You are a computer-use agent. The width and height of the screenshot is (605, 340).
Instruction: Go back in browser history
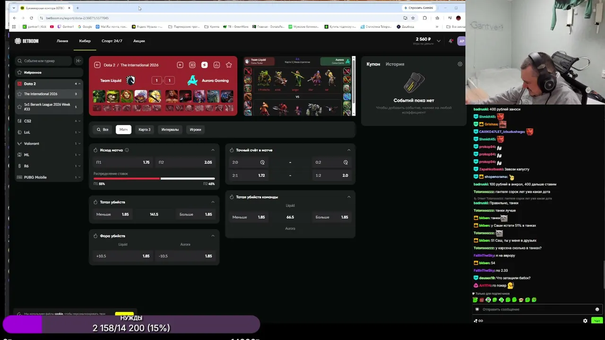pyautogui.click(x=14, y=18)
